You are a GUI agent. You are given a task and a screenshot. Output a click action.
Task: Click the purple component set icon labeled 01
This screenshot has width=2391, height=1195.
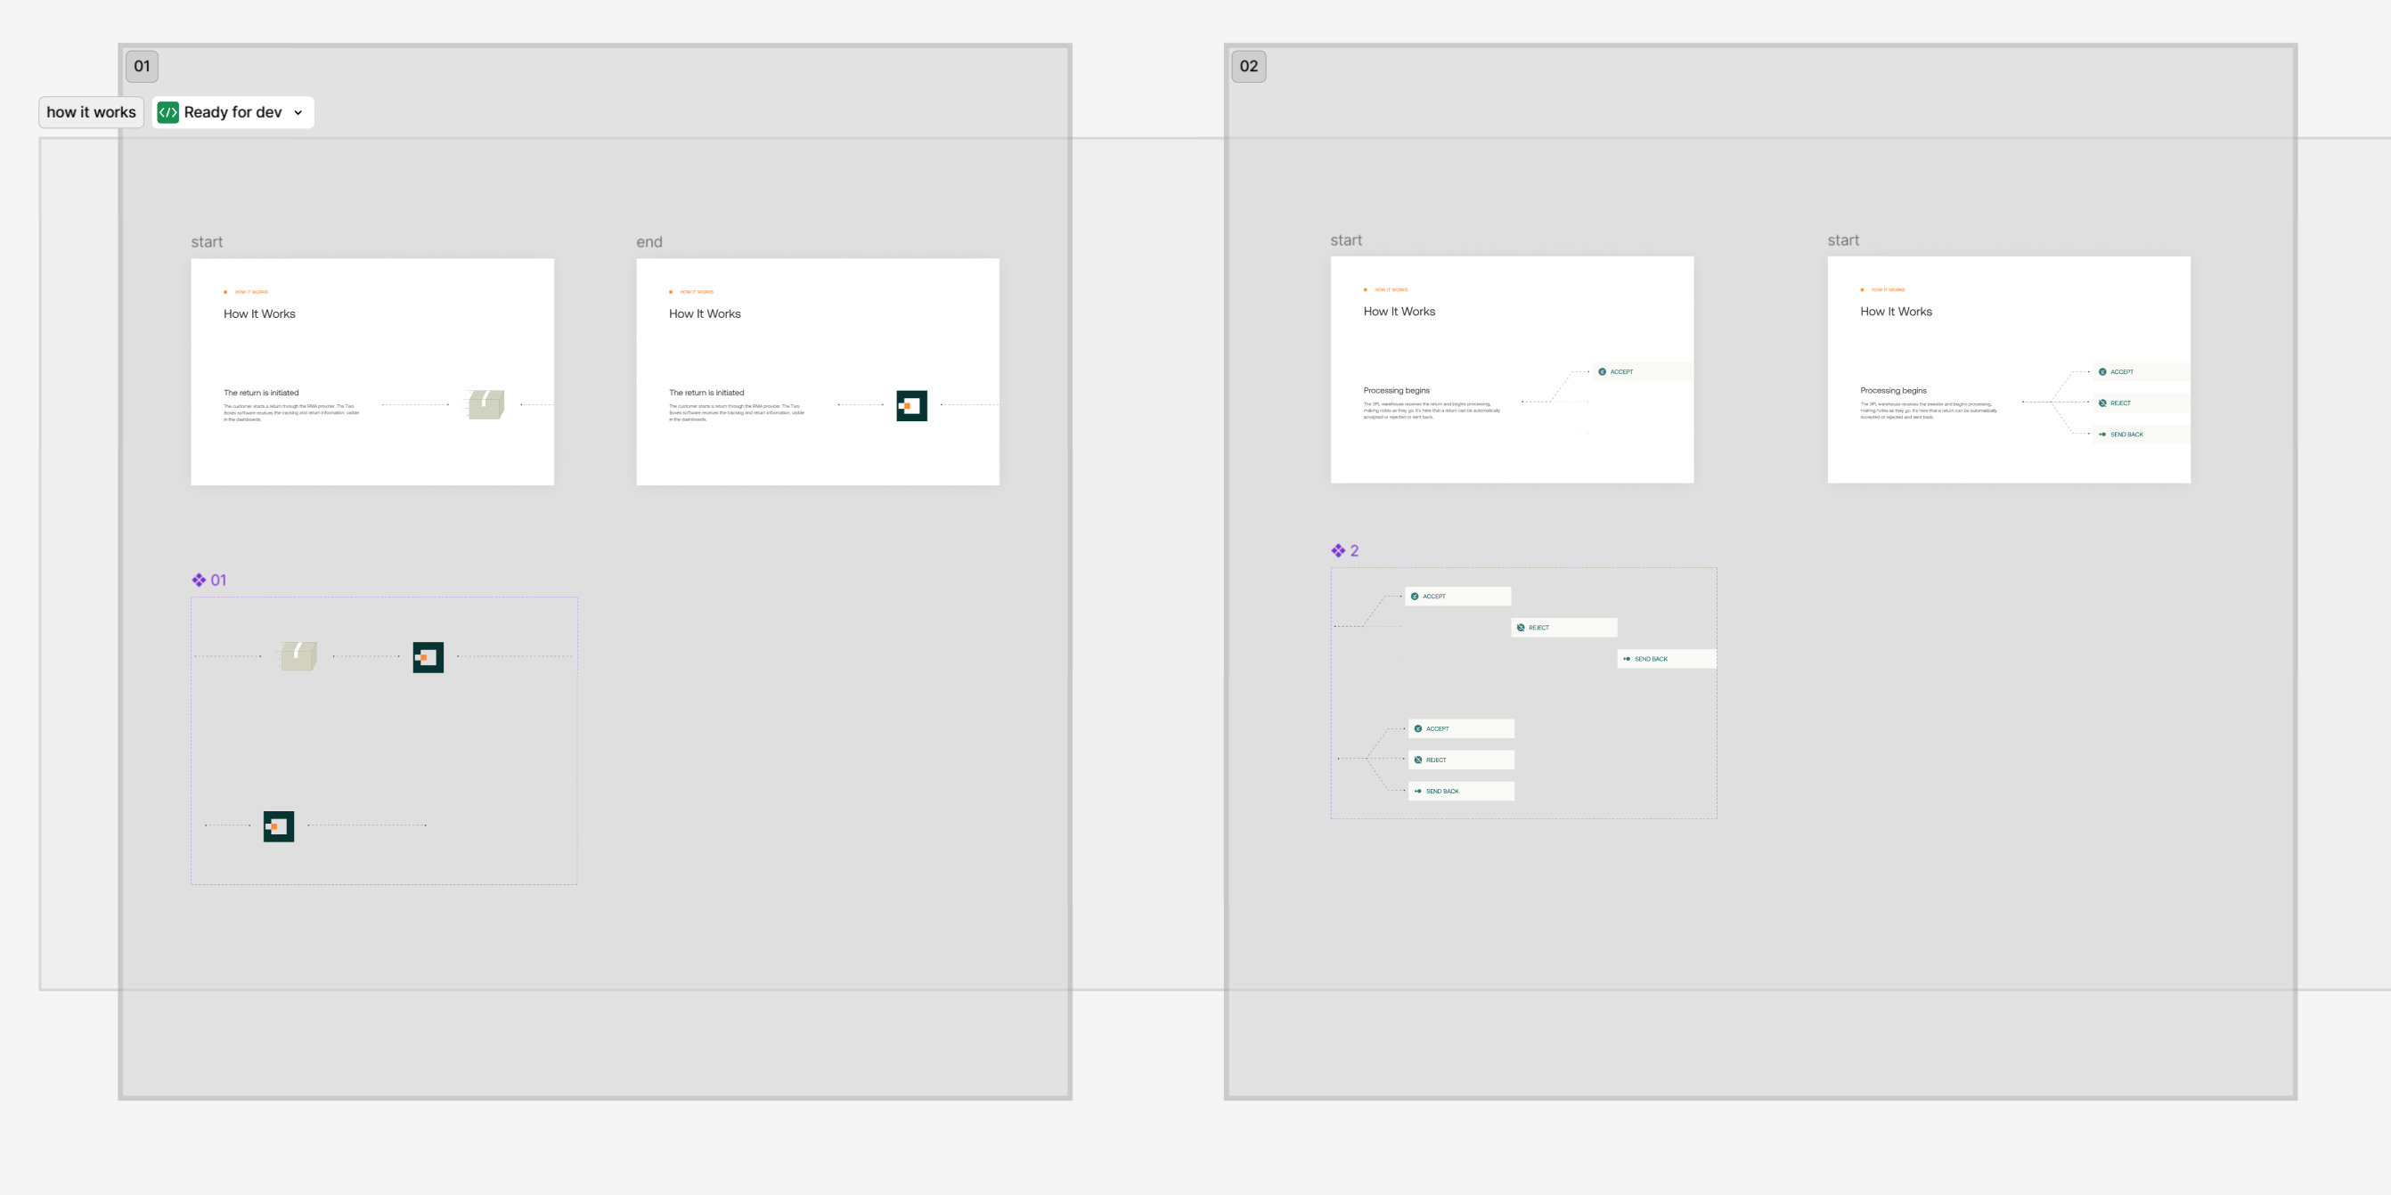tap(199, 580)
